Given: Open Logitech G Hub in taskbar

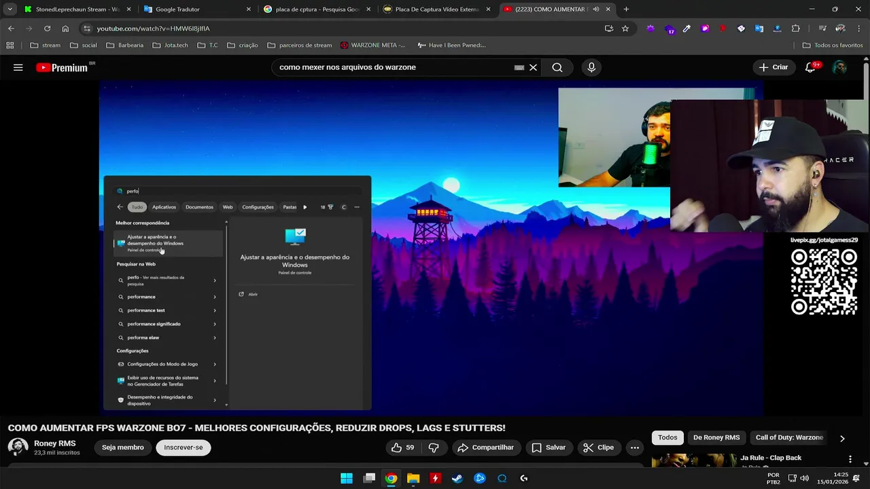Looking at the screenshot, I should 524,478.
